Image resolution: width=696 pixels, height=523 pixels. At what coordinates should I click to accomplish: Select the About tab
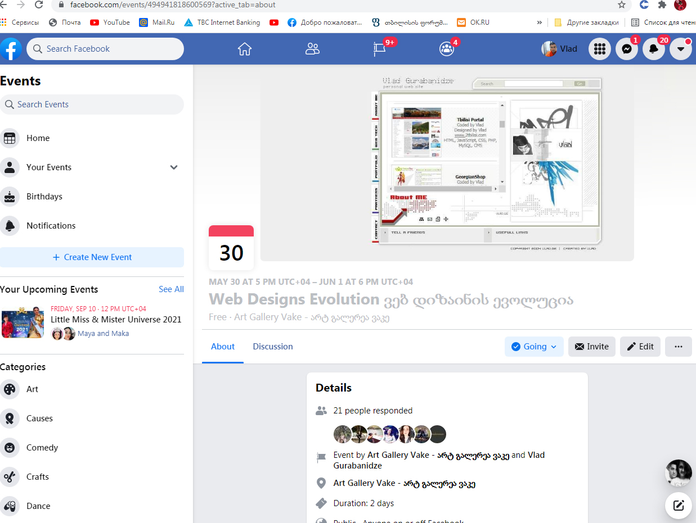click(x=223, y=347)
